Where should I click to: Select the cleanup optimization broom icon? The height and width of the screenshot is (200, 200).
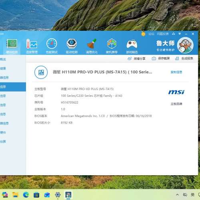pyautogui.click(x=92, y=46)
